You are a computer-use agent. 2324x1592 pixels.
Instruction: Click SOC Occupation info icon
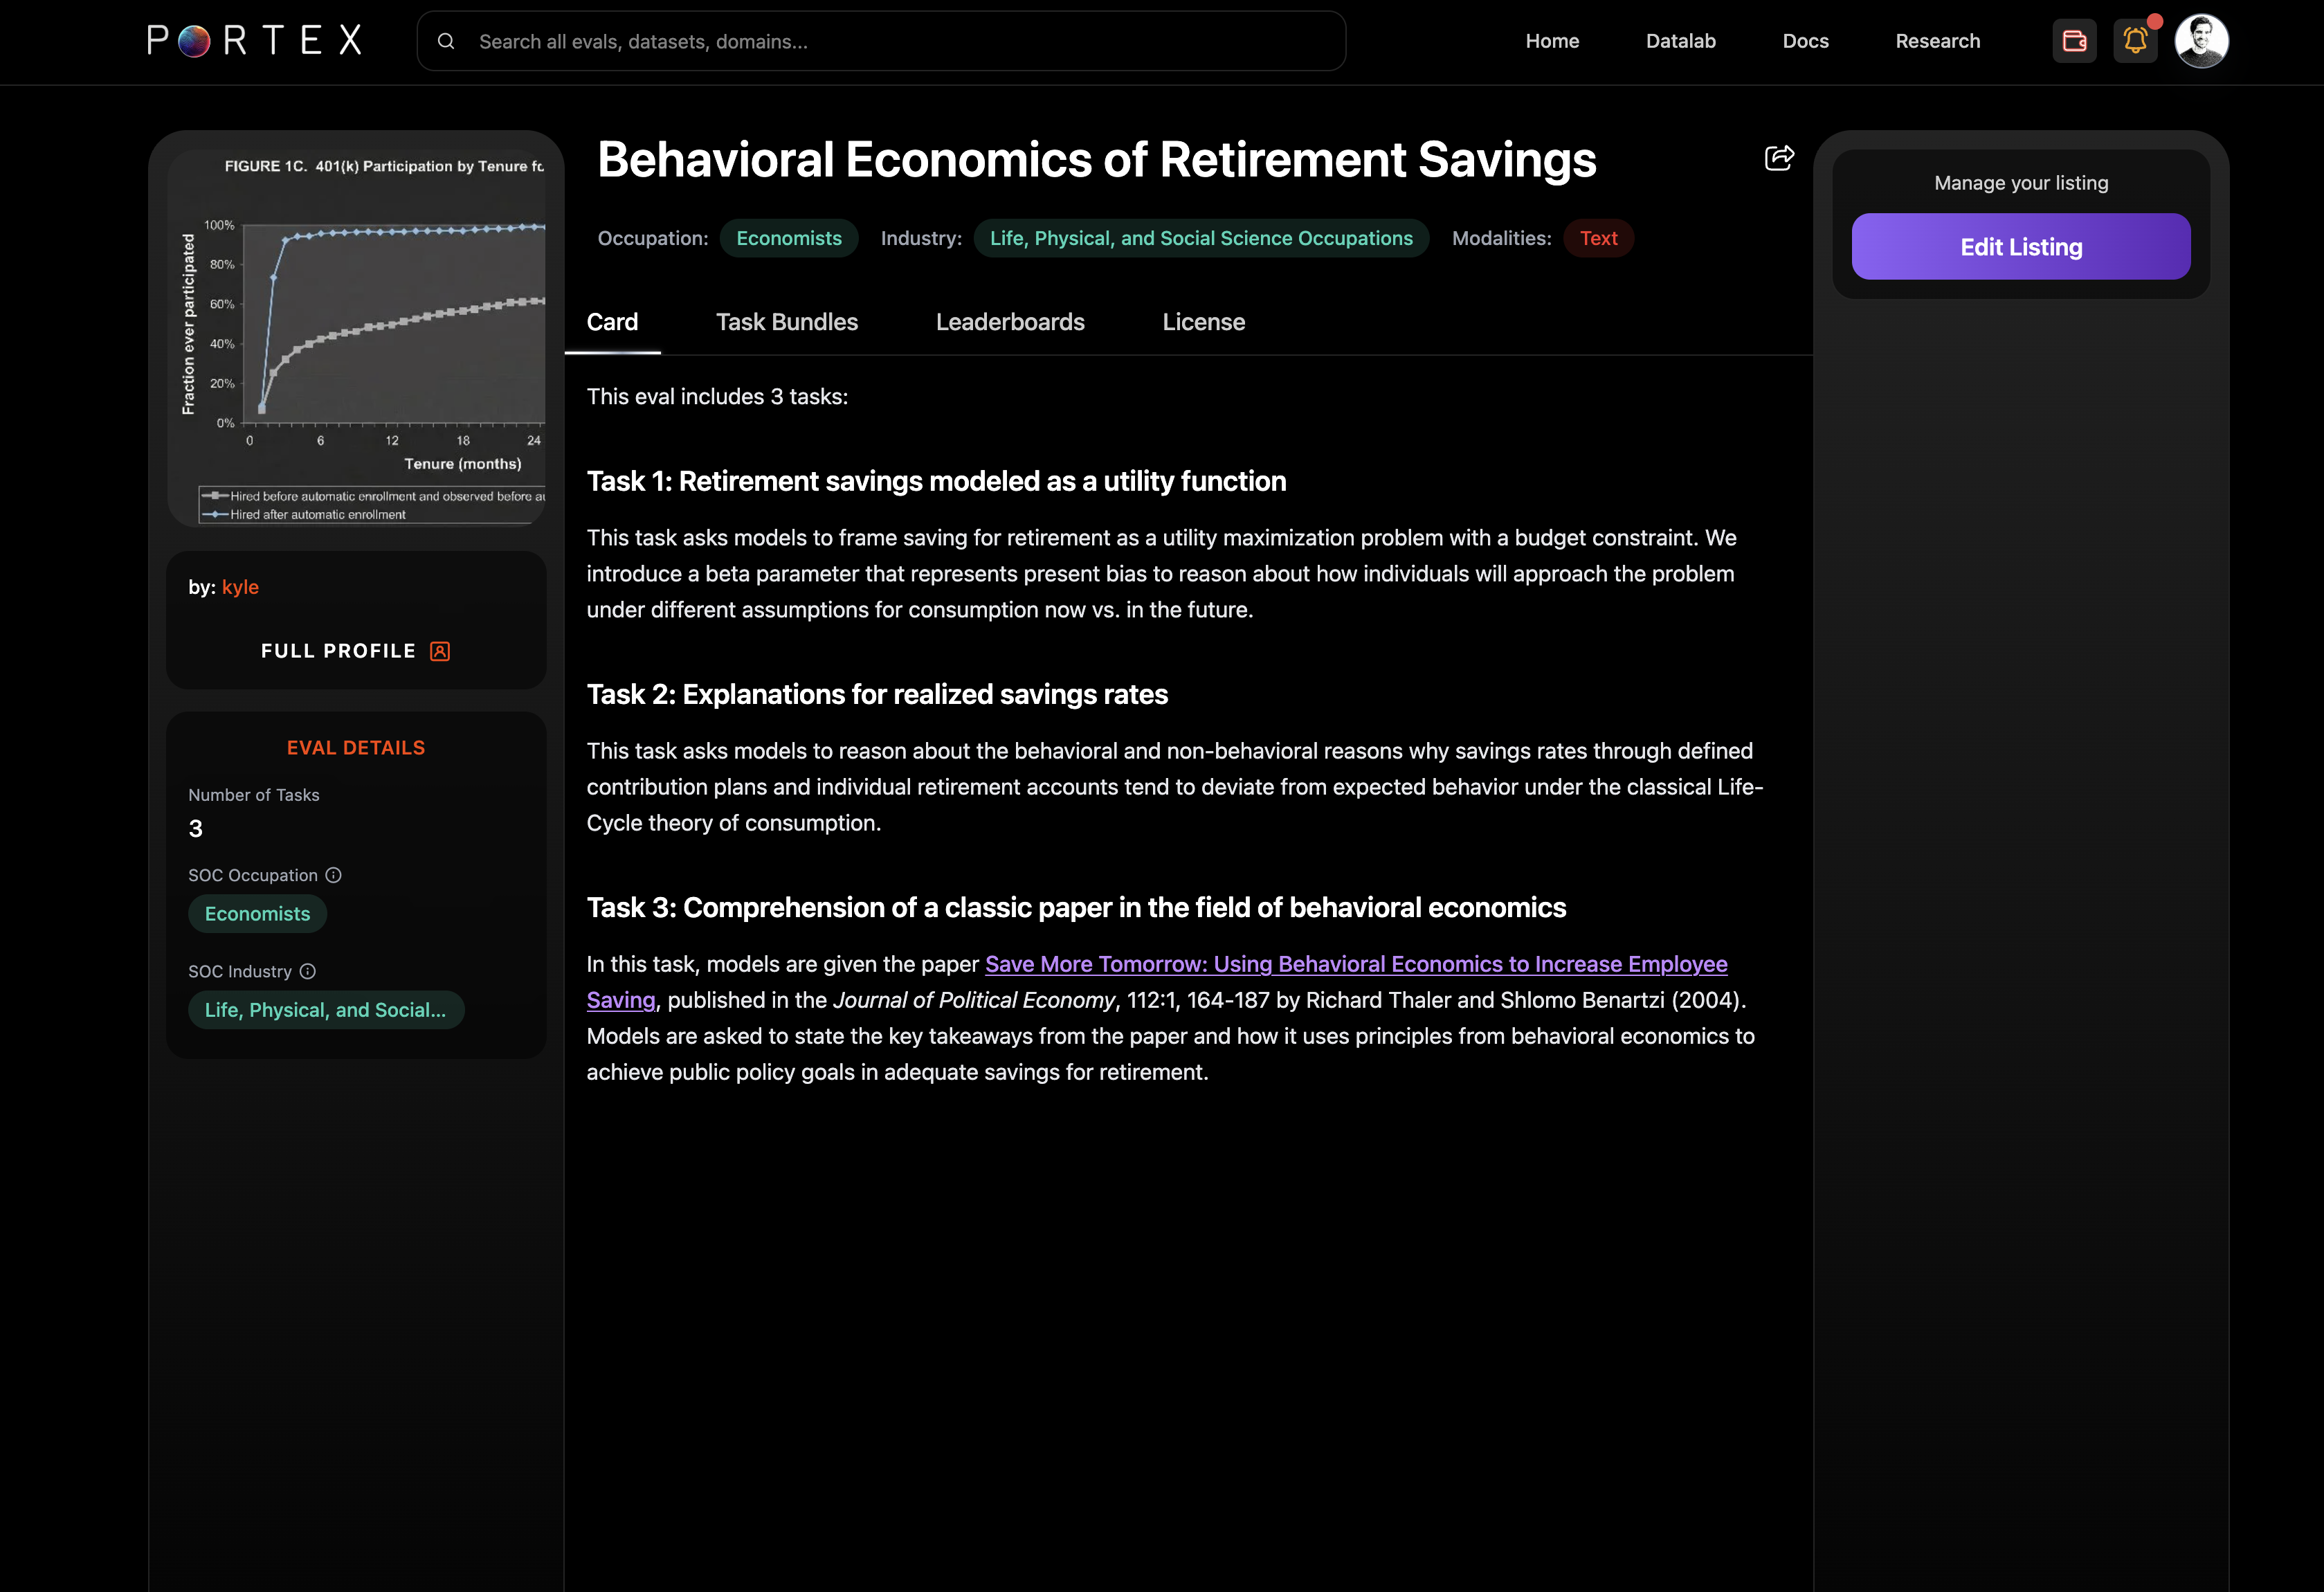(x=334, y=875)
